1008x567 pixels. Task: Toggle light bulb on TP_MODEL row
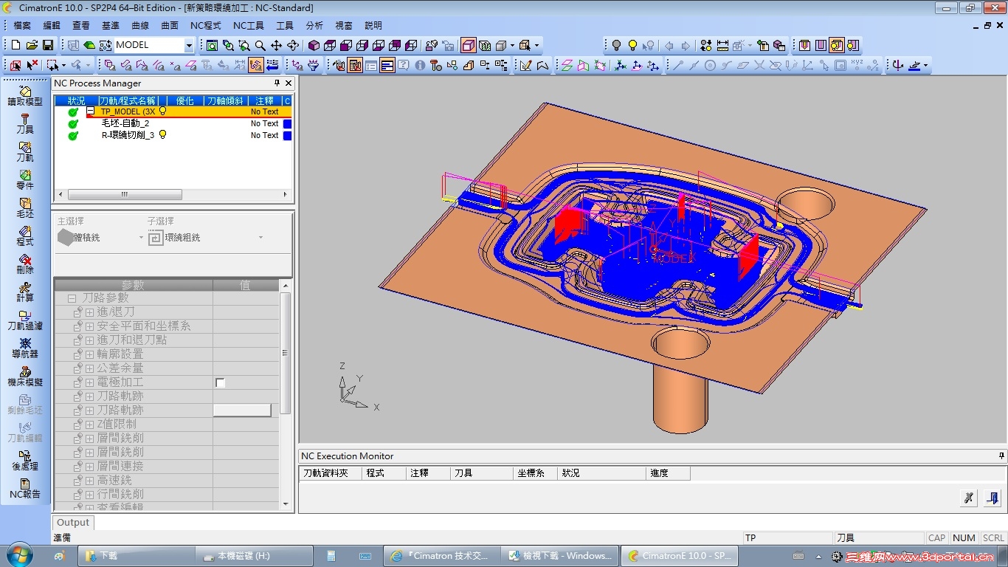coord(163,111)
